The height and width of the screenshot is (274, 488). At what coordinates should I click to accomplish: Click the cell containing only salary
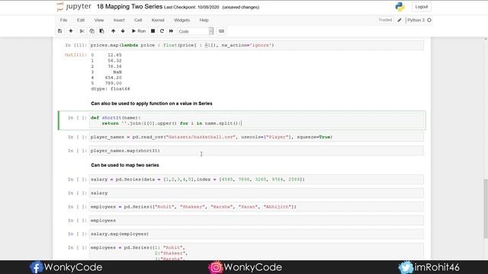(x=256, y=193)
